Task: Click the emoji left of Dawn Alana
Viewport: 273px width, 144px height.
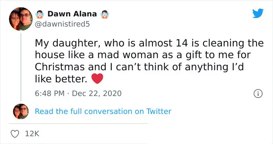Action: 40,14
